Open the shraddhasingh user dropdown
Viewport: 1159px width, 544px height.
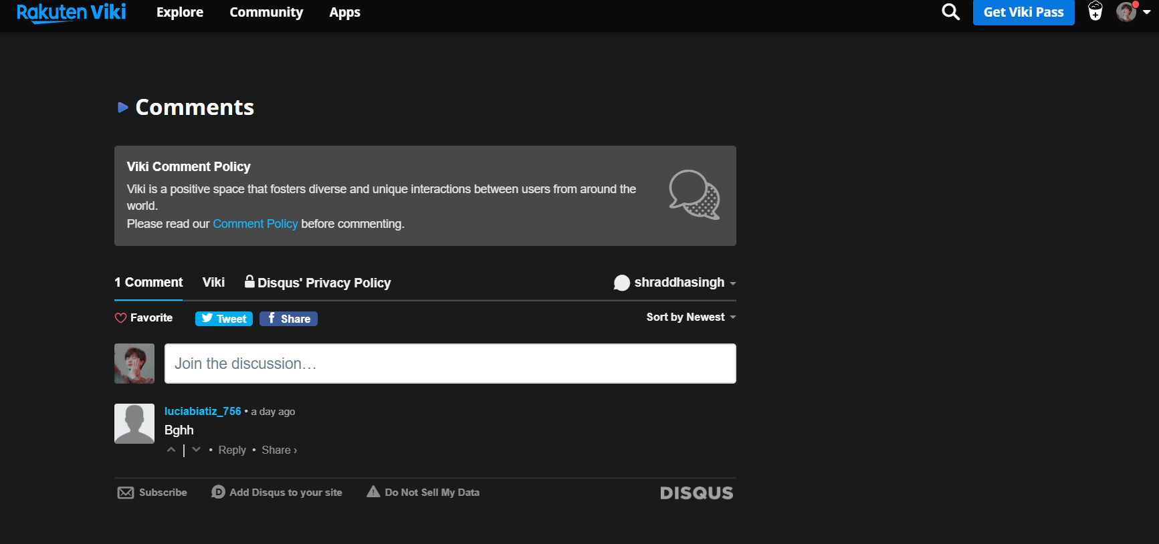pyautogui.click(x=675, y=283)
